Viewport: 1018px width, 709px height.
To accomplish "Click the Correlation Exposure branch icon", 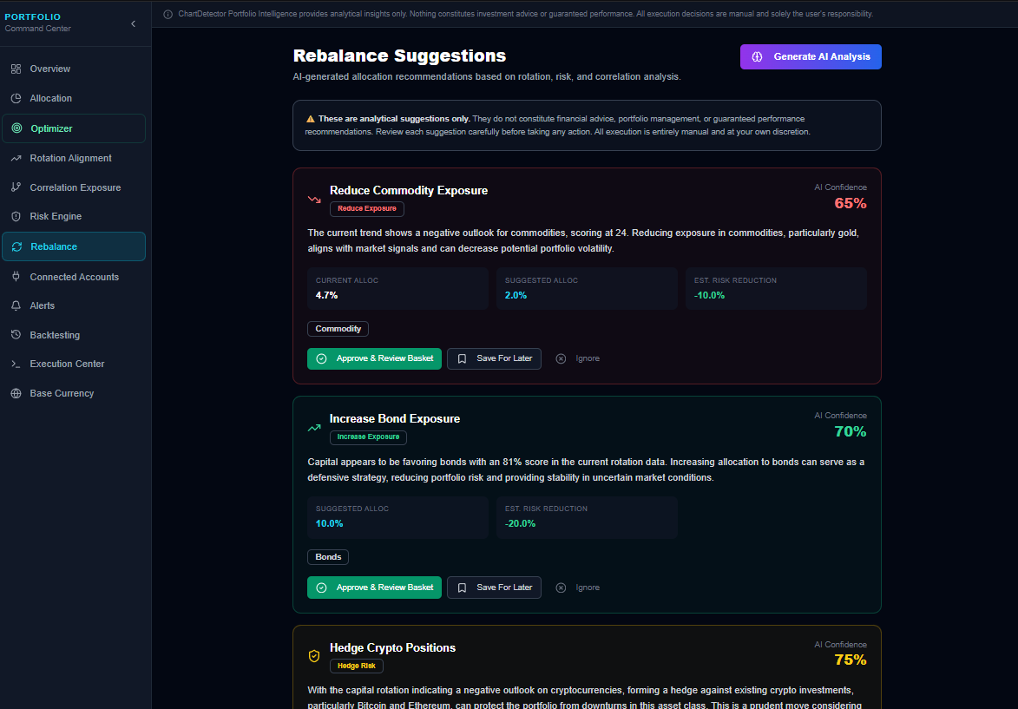I will click(16, 187).
